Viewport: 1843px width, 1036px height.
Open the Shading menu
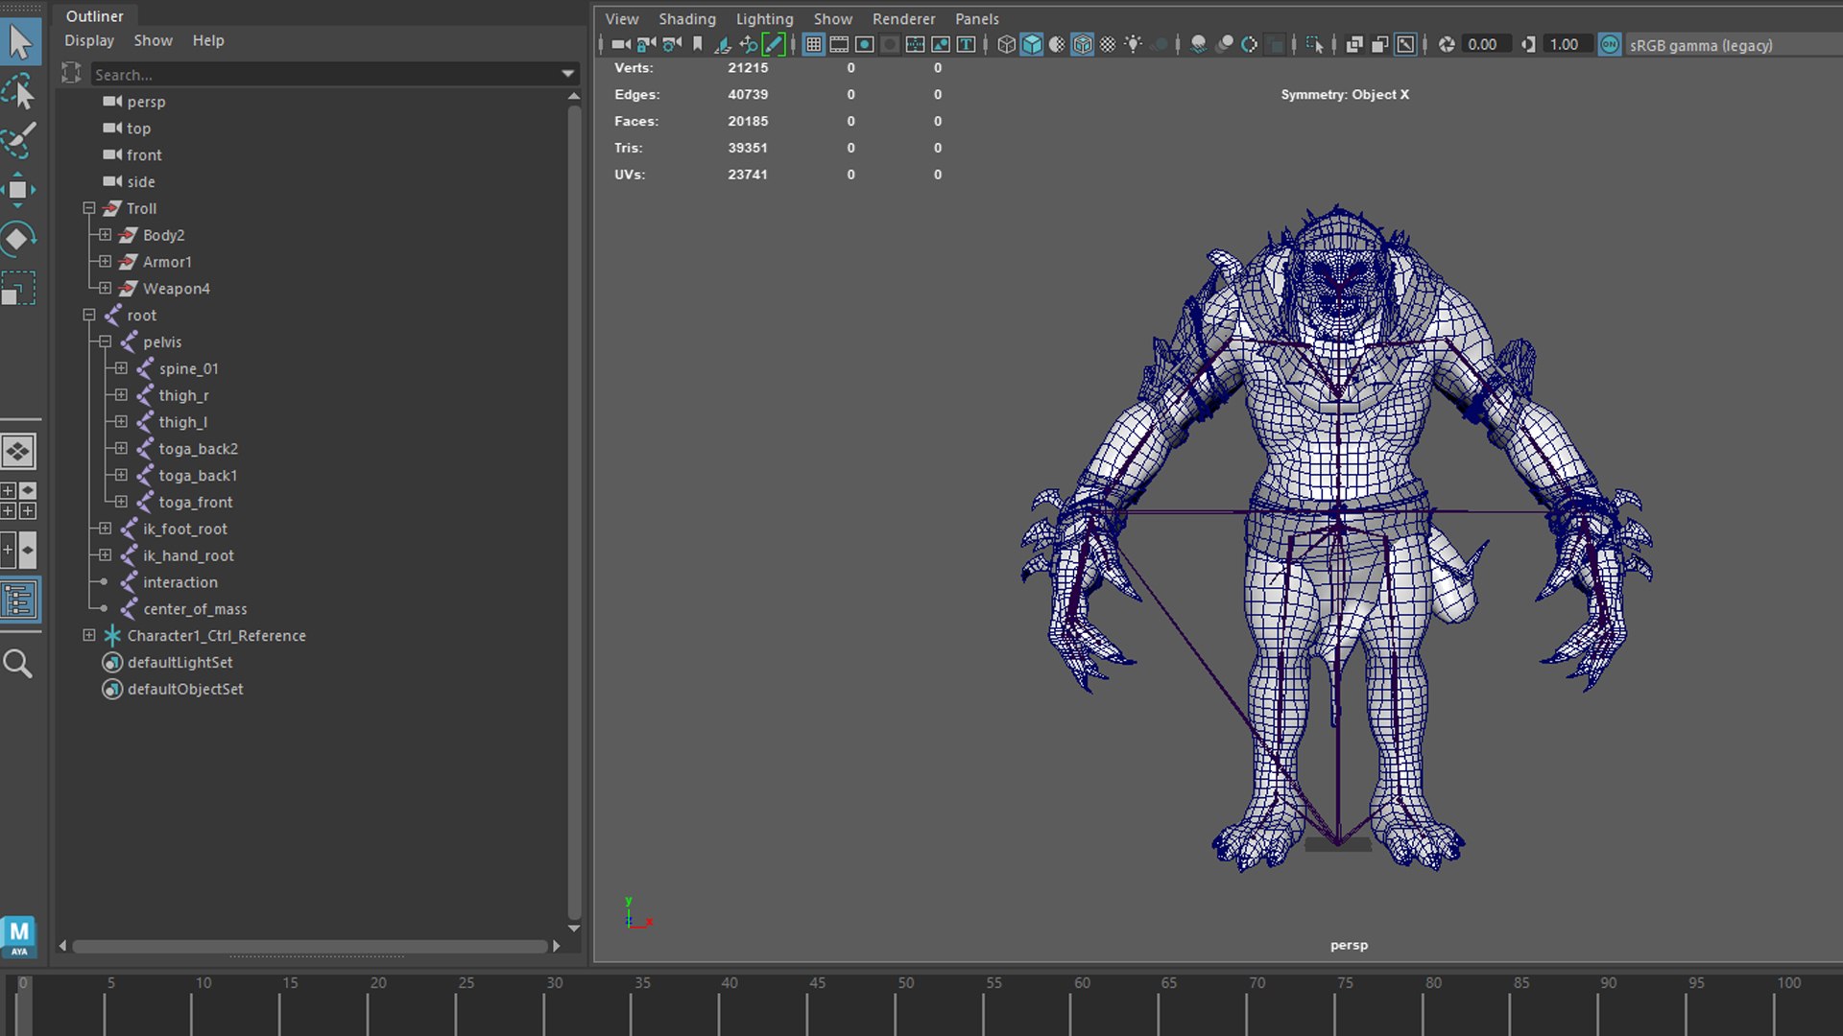point(686,17)
